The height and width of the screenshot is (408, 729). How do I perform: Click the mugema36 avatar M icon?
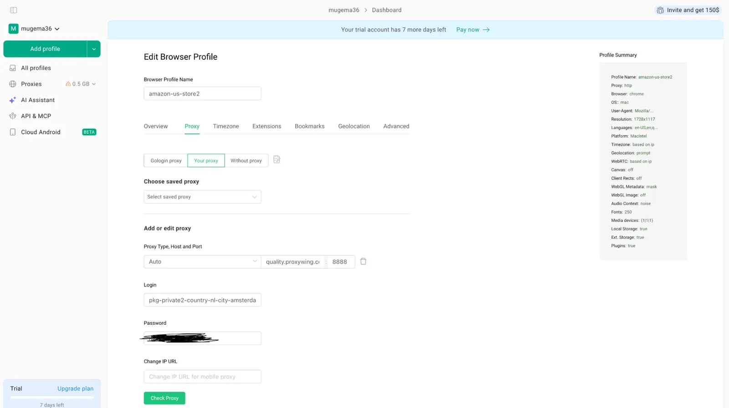click(x=13, y=29)
